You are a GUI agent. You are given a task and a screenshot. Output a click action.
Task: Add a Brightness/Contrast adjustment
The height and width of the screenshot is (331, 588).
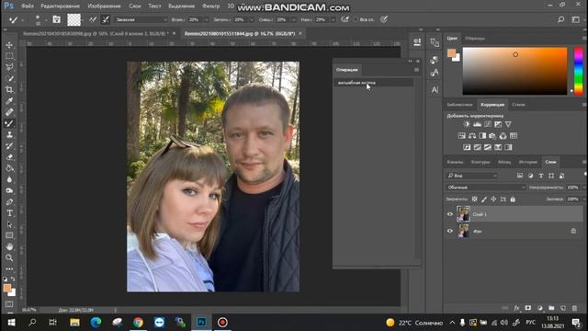[467, 124]
